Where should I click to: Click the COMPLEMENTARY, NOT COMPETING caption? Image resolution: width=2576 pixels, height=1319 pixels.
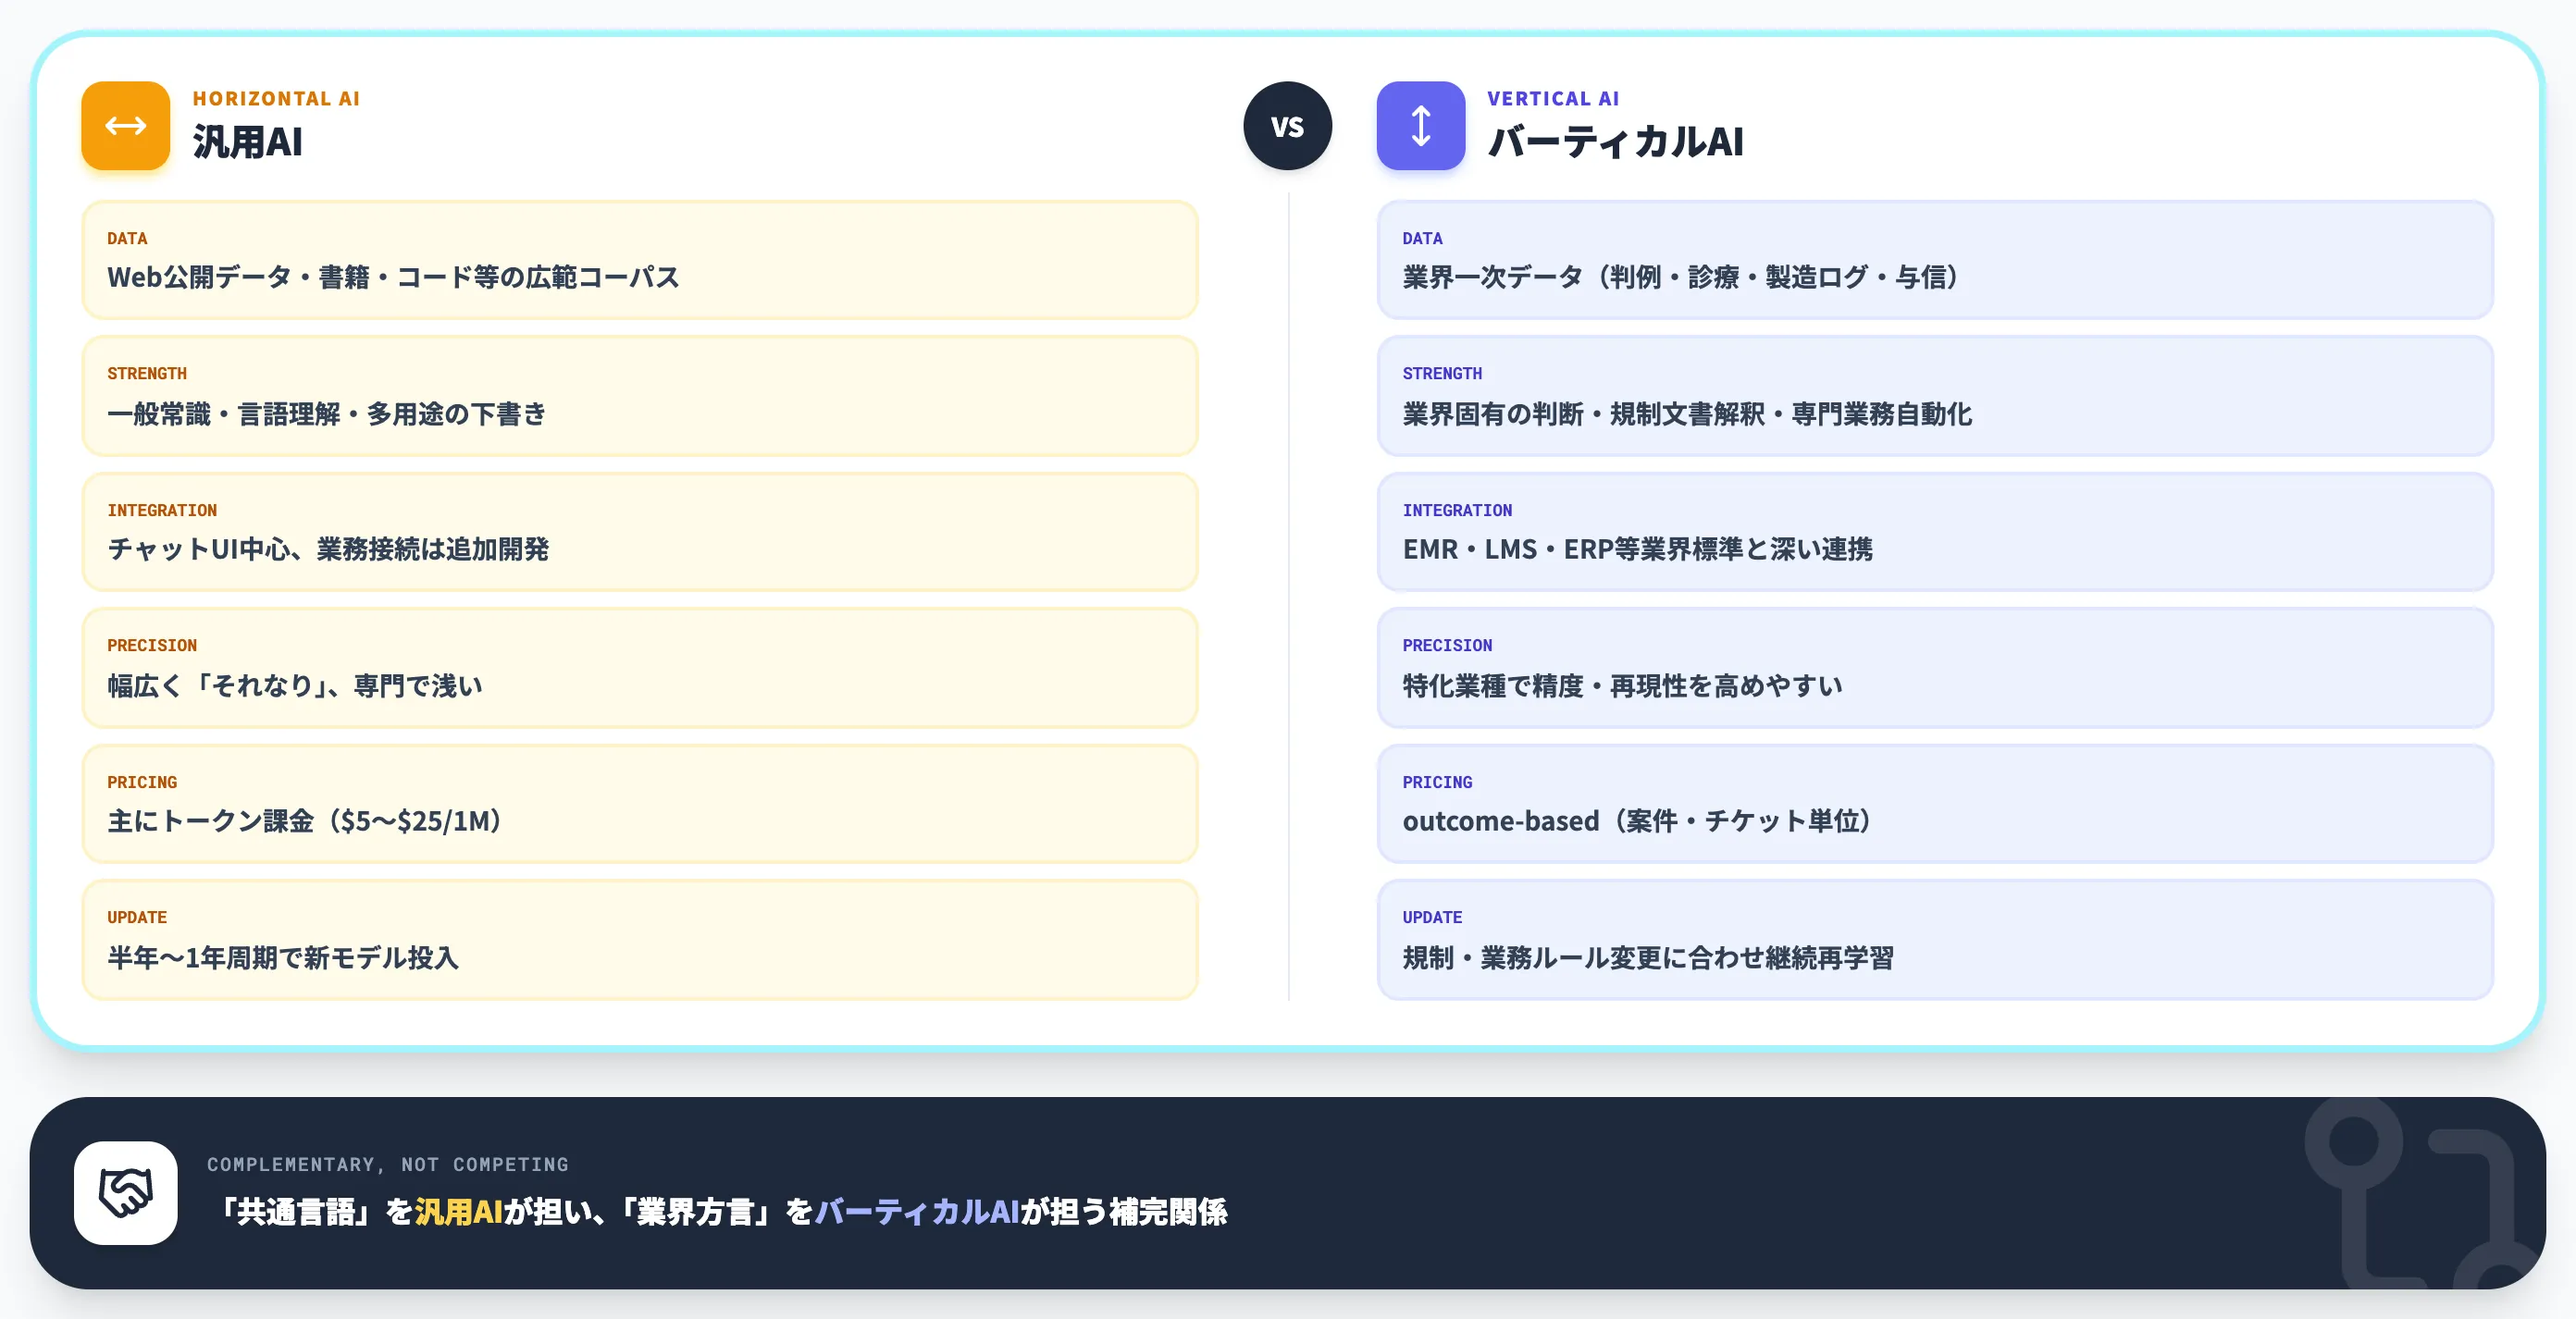(x=388, y=1164)
